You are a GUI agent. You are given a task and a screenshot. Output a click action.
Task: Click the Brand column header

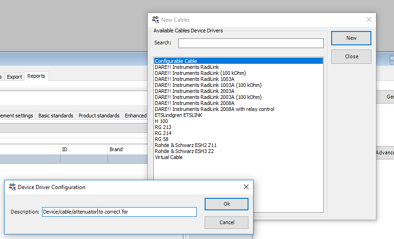click(x=127, y=149)
